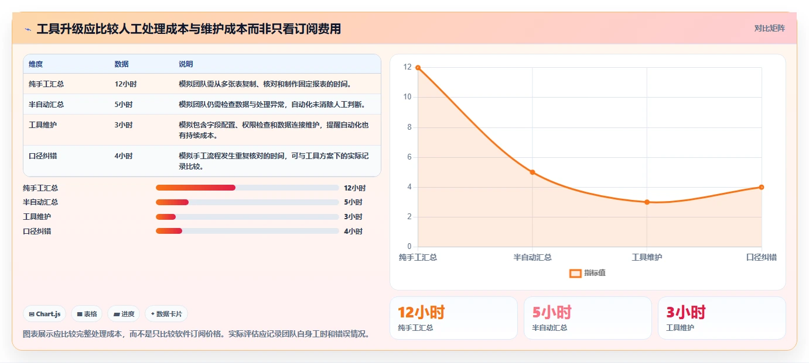Click the chart data point at 纯手工汇总
This screenshot has height=363, width=809.
tap(418, 68)
